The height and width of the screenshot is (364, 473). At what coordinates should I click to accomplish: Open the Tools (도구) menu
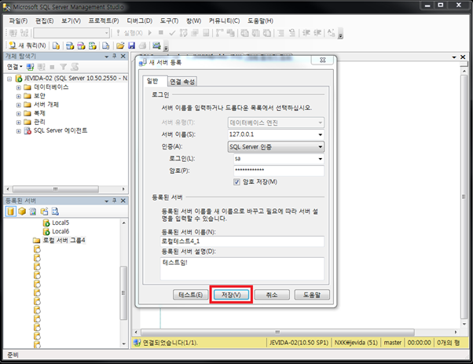(169, 20)
